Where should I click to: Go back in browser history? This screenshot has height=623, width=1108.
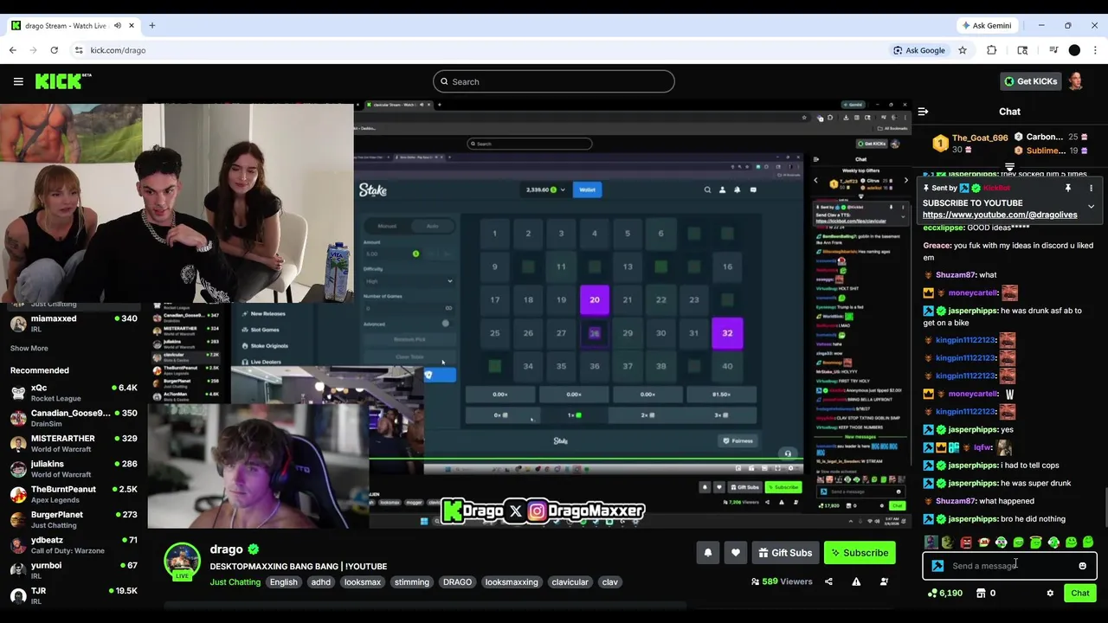coord(12,50)
